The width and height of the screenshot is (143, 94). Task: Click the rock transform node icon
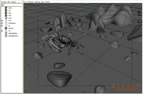(x=6, y=21)
